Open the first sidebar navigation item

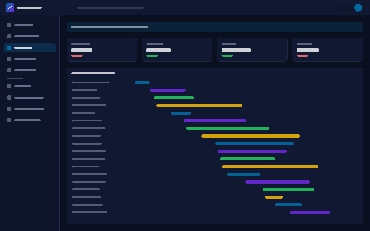[x=30, y=25]
